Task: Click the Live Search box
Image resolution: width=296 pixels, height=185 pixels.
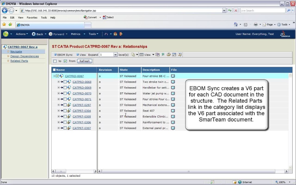Action: [263, 10]
